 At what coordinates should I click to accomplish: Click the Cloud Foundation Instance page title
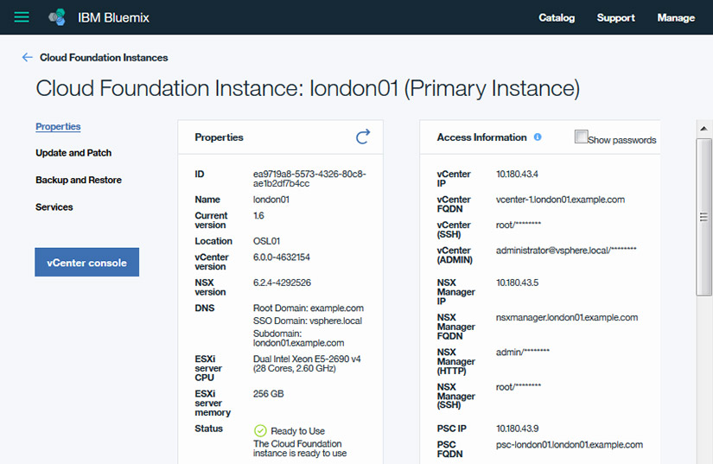click(308, 88)
